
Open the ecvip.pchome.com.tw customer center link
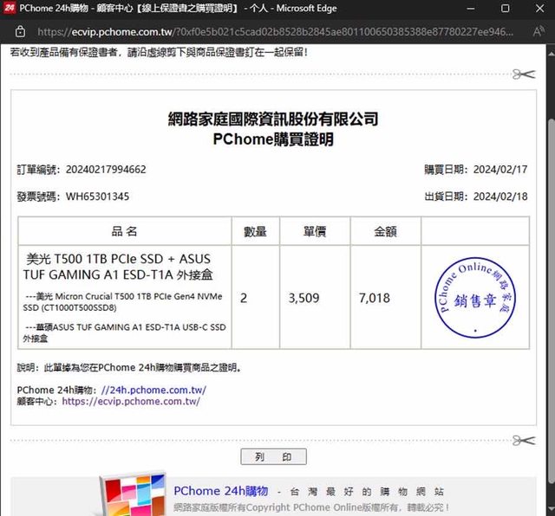(131, 402)
